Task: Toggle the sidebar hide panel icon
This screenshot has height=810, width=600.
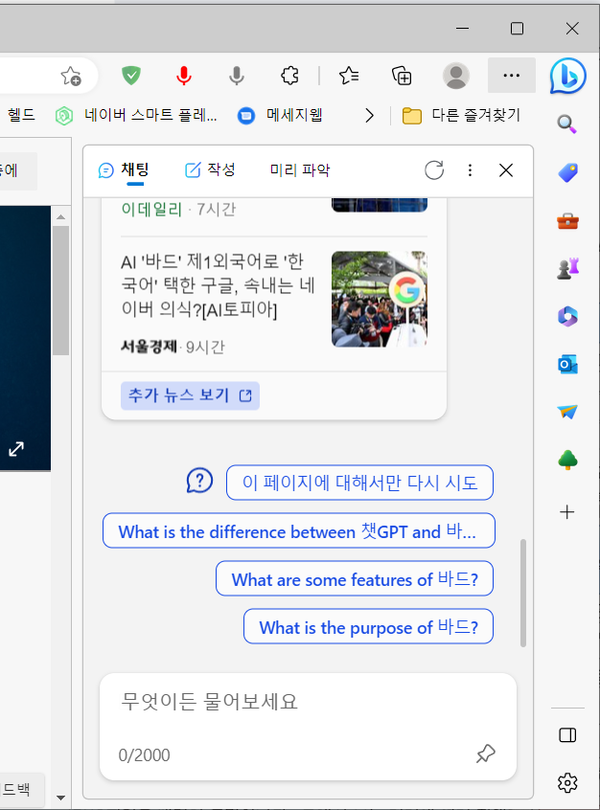Action: coord(567,735)
